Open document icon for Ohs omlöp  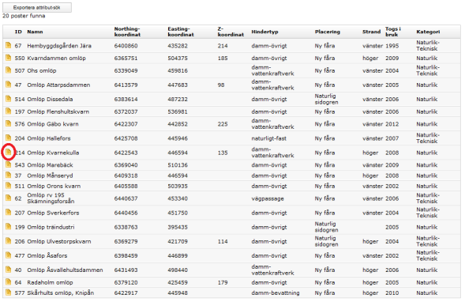click(x=9, y=70)
